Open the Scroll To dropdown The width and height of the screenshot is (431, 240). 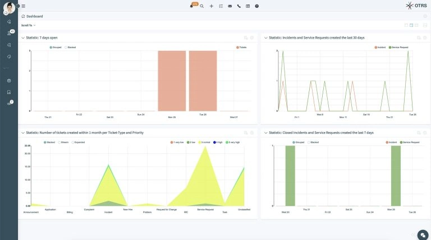click(28, 25)
